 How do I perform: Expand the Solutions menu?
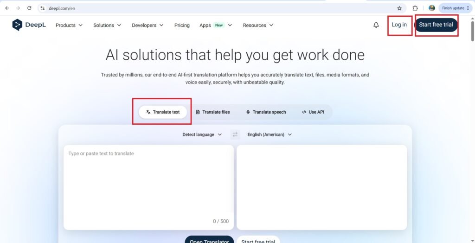107,26
